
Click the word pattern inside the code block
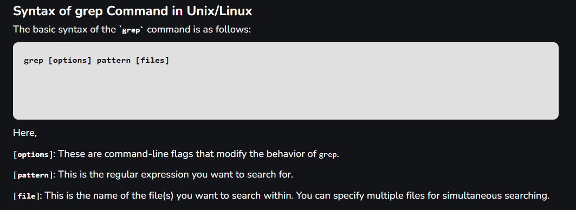pos(113,61)
